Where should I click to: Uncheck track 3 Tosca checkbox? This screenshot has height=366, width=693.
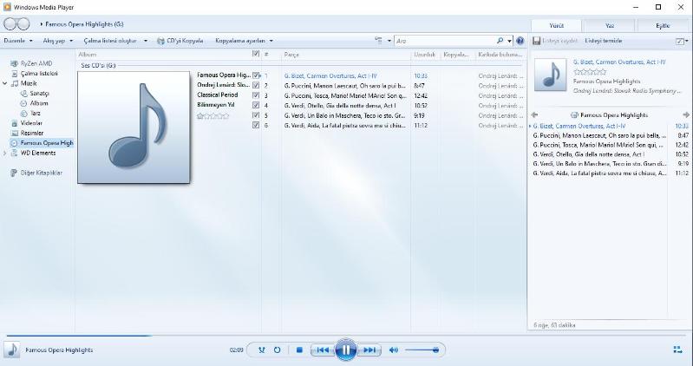click(x=256, y=95)
